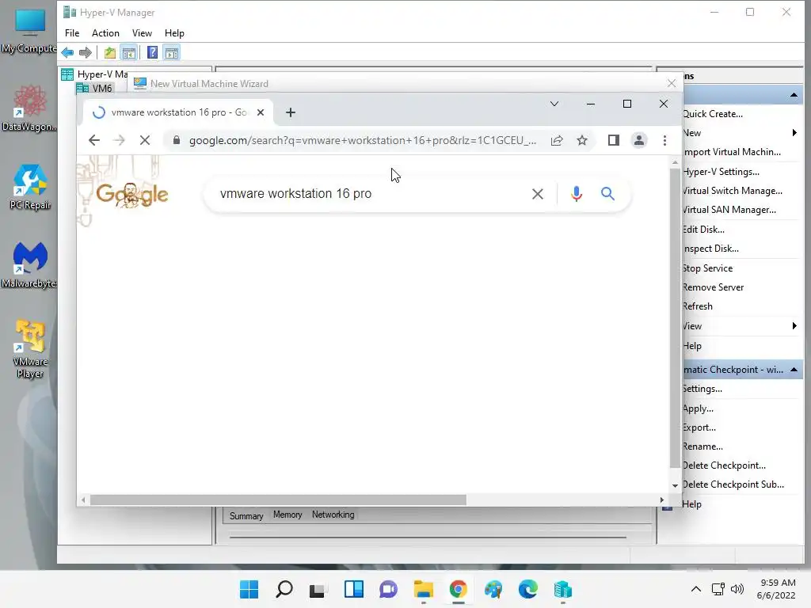The image size is (811, 608).
Task: Open Chrome's side panel icon
Action: (x=614, y=140)
